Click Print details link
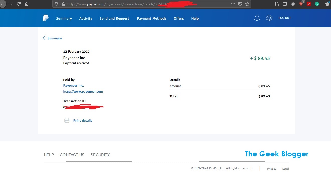The height and width of the screenshot is (172, 331). click(x=83, y=120)
